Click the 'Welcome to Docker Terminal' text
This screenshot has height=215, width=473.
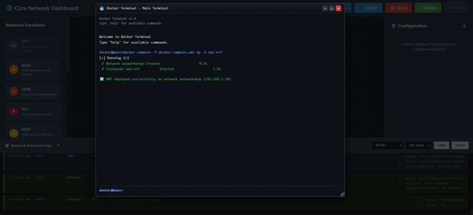click(125, 37)
